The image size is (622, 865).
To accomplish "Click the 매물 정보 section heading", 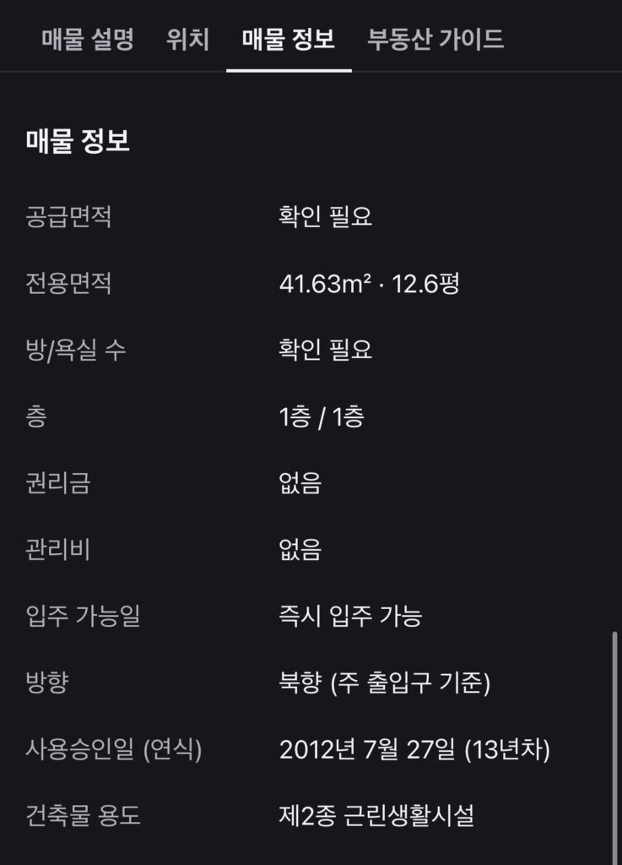I will point(78,141).
